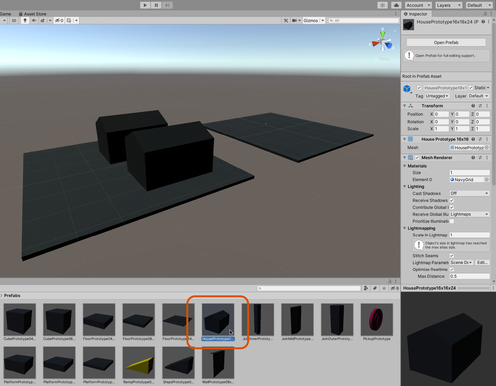Open Receive Global Illumination Lightmaps dropdown
496x386 pixels.
(x=470, y=214)
